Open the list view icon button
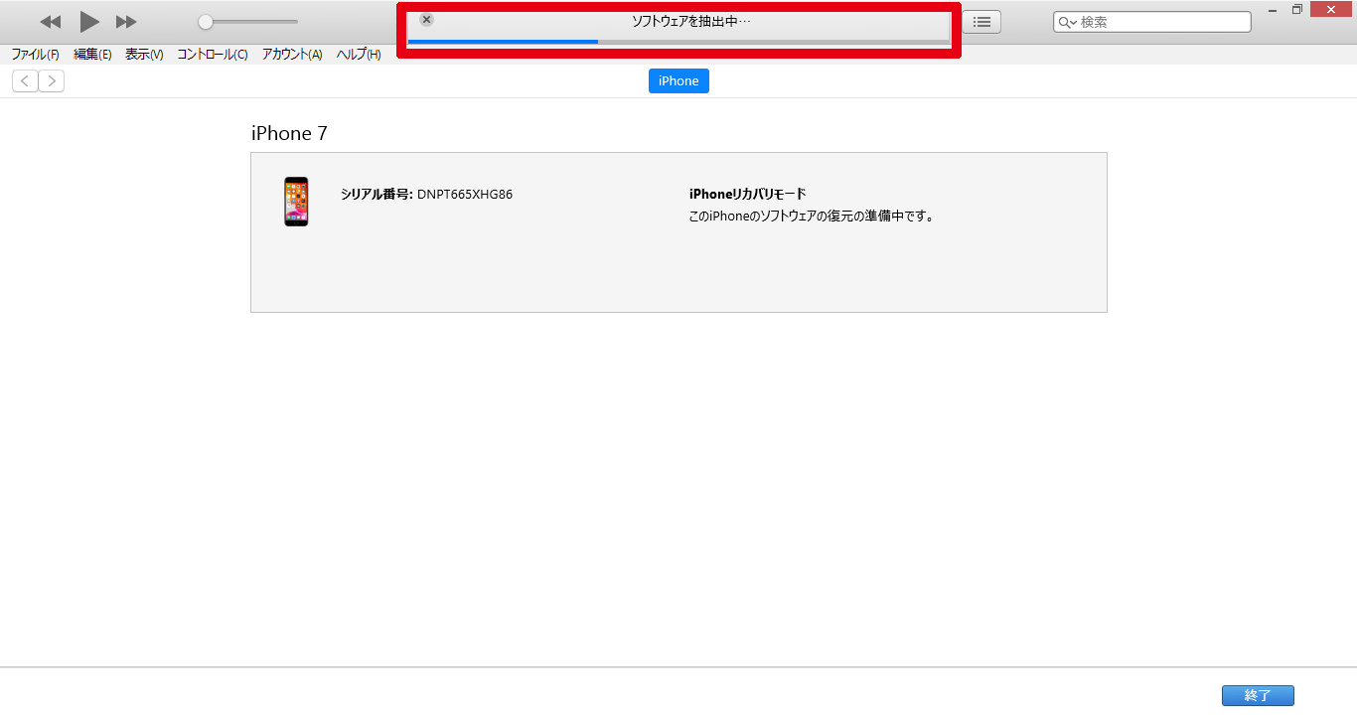This screenshot has height=723, width=1357. 981,22
